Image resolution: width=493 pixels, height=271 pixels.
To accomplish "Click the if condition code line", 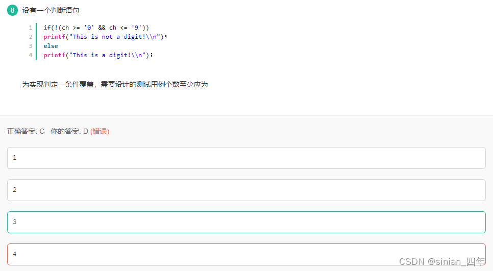I will [96, 28].
